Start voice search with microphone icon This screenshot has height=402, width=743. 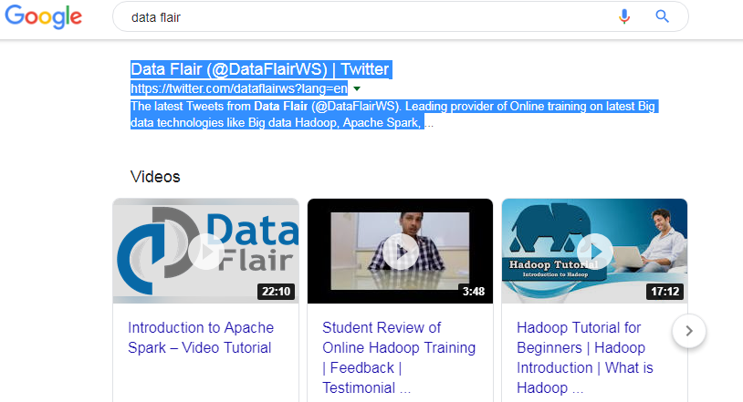624,17
